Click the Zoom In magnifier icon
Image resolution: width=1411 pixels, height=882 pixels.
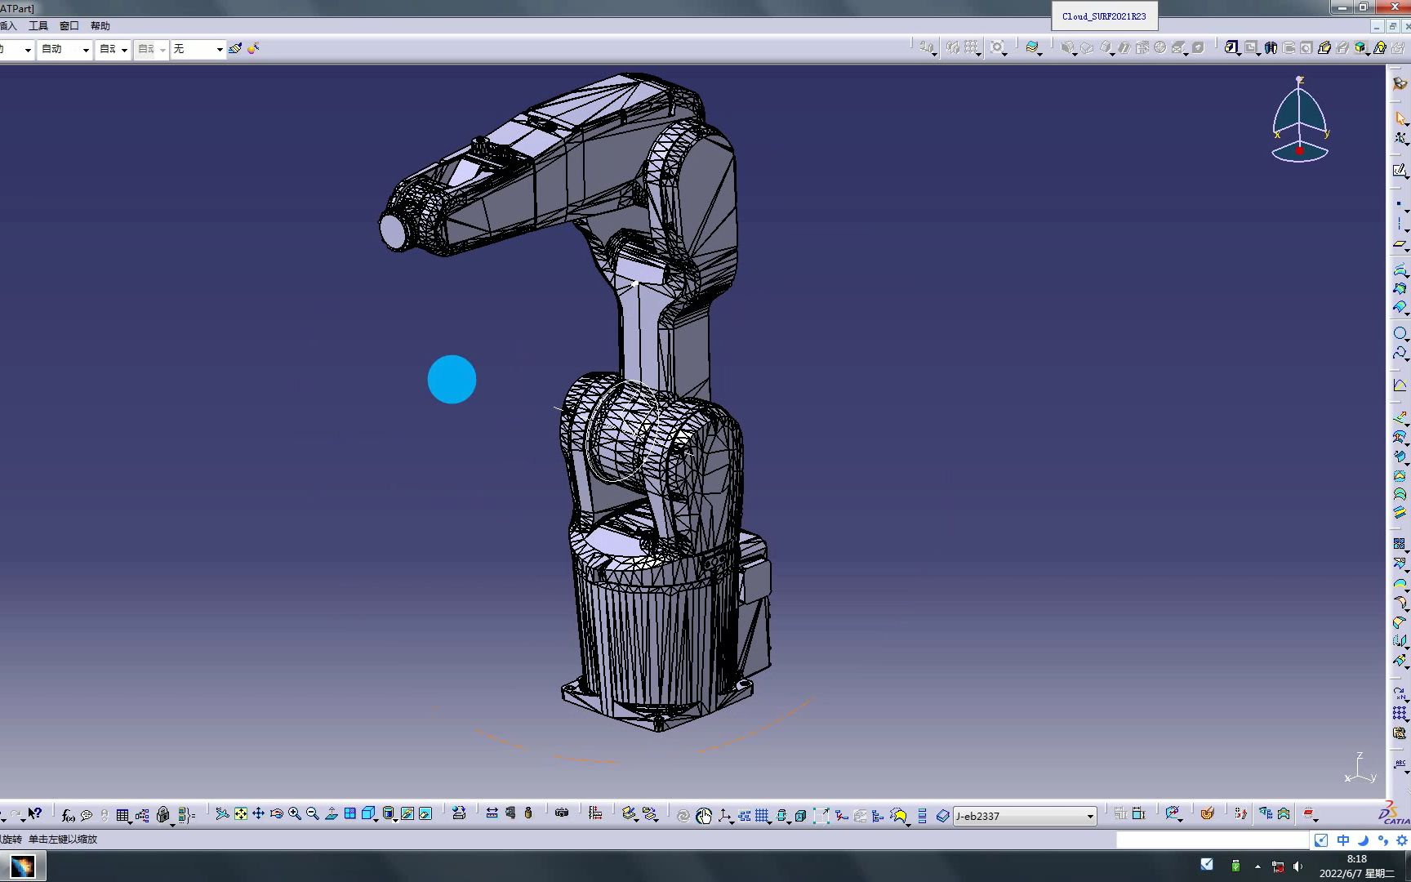pos(295,814)
